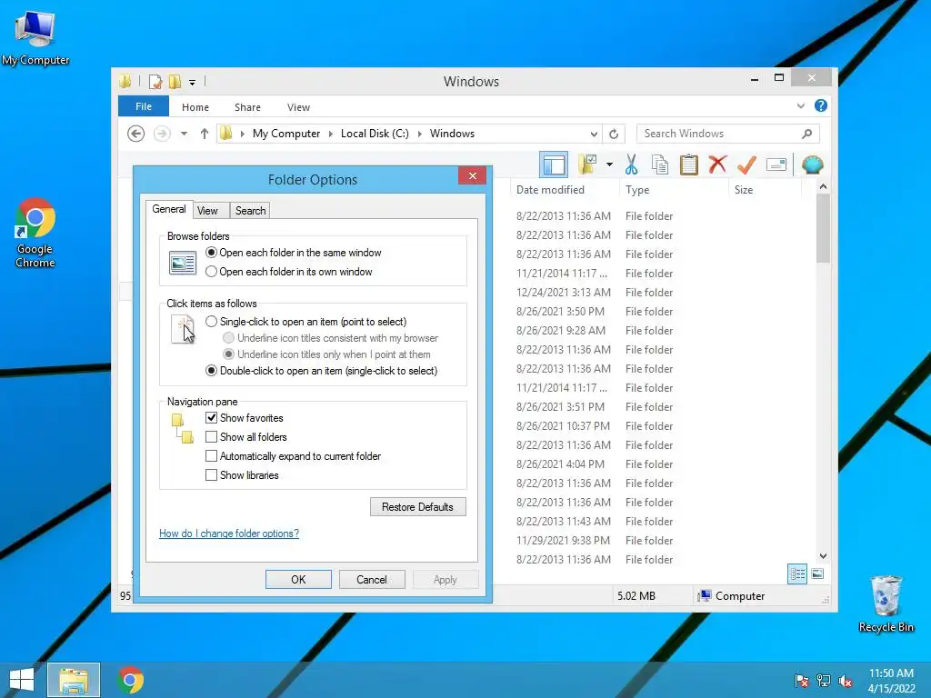The width and height of the screenshot is (931, 698).
Task: Click the search magnifier icon
Action: tap(807, 134)
